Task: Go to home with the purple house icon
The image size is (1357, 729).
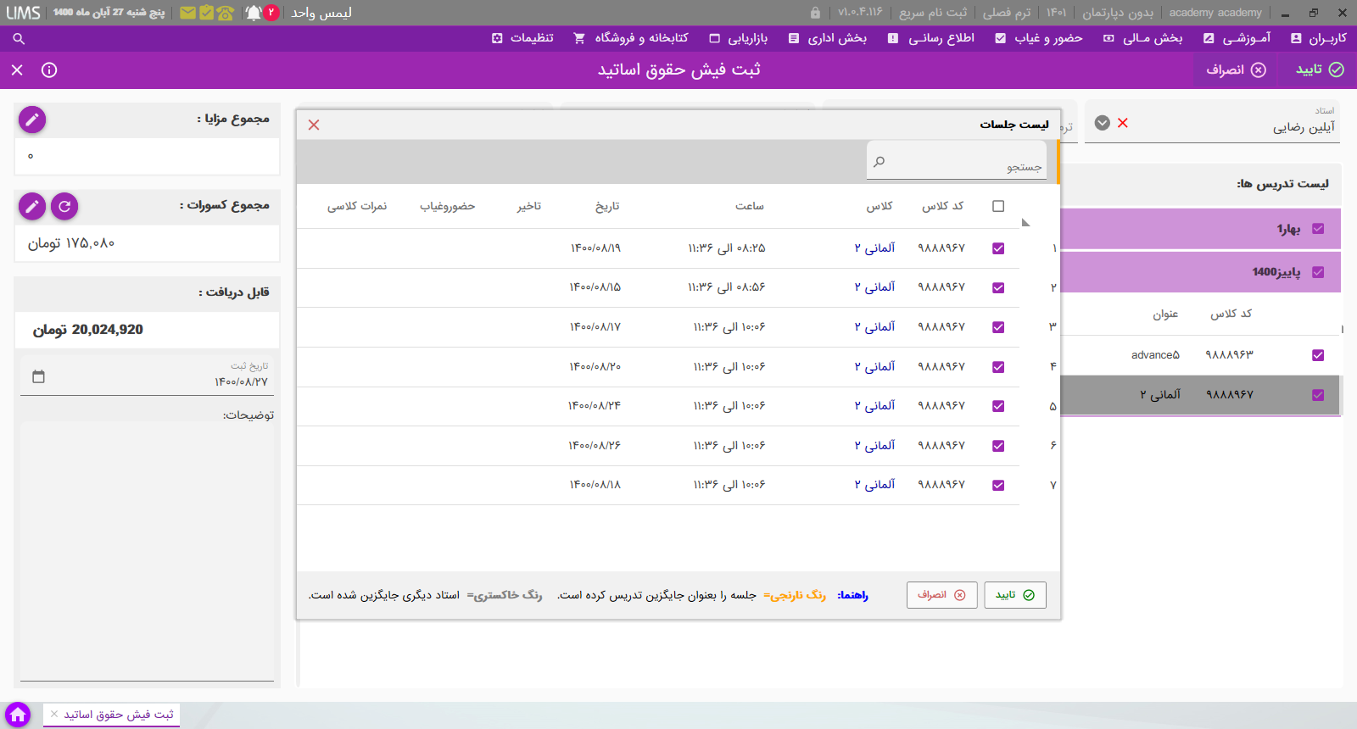Action: [x=18, y=715]
